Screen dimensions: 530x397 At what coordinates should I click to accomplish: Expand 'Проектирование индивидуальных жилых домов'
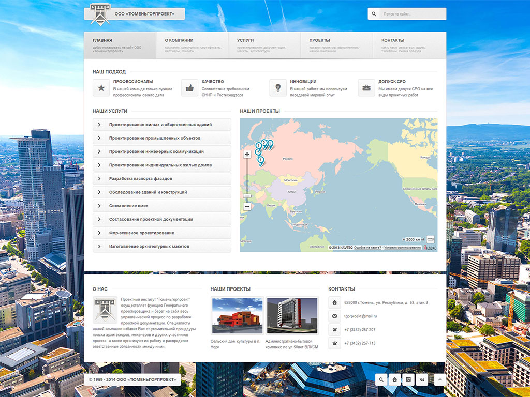tap(162, 165)
